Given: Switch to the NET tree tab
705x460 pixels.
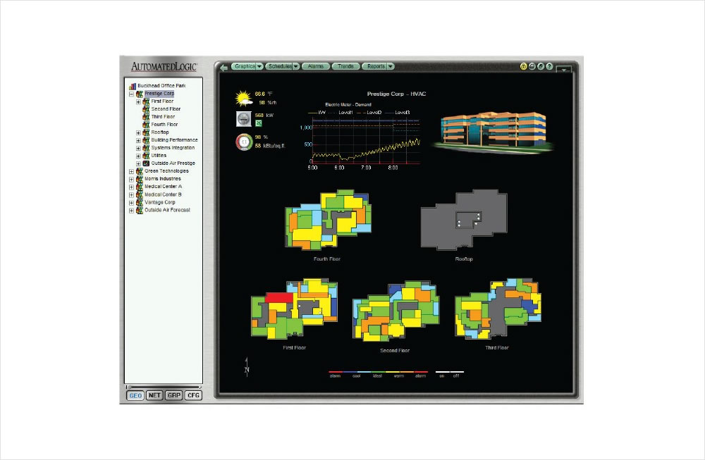Looking at the screenshot, I should [154, 395].
